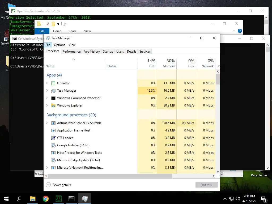Open taskbar Search magnifier
Viewport: 272px width, 204px height.
click(19, 199)
